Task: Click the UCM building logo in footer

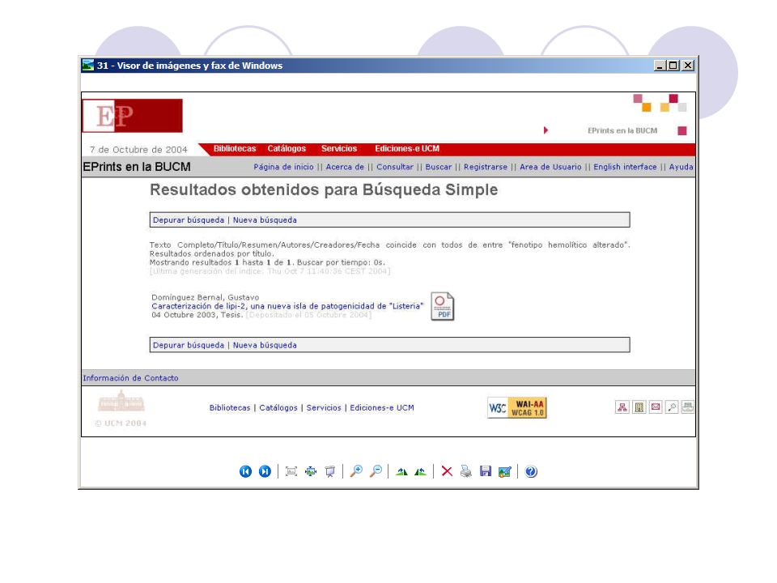Action: [121, 402]
